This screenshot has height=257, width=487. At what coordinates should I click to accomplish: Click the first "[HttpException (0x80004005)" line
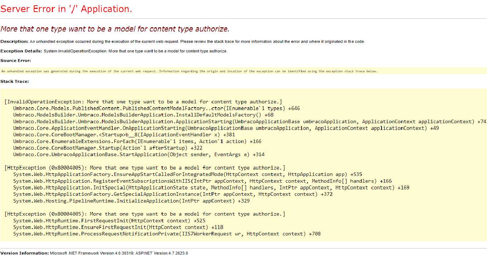145,168
